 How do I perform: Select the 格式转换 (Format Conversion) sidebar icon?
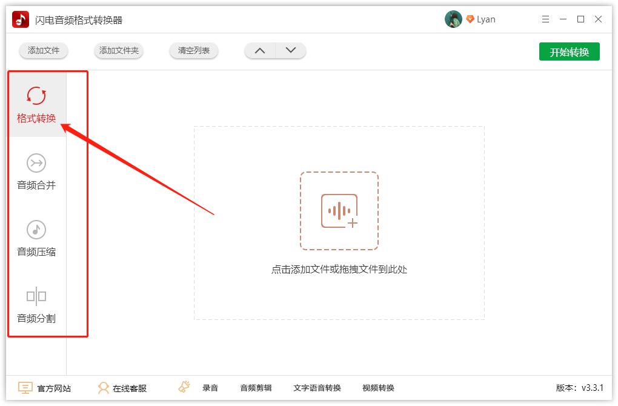pyautogui.click(x=36, y=96)
